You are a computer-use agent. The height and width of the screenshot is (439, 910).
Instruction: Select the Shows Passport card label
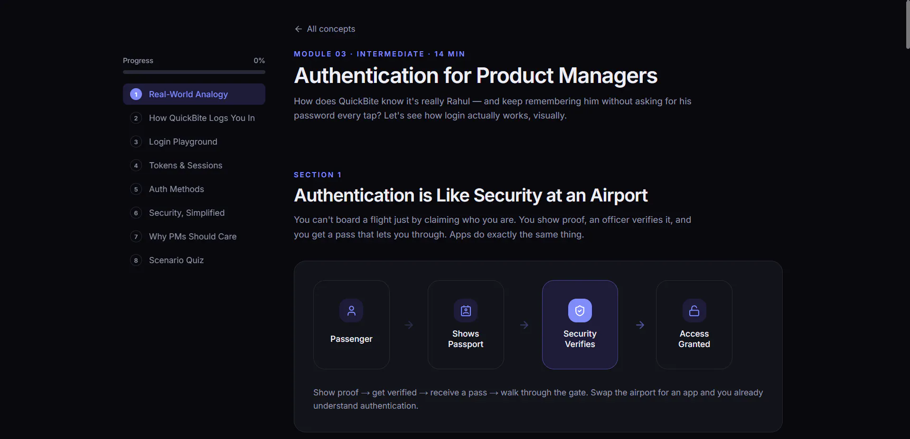click(466, 339)
